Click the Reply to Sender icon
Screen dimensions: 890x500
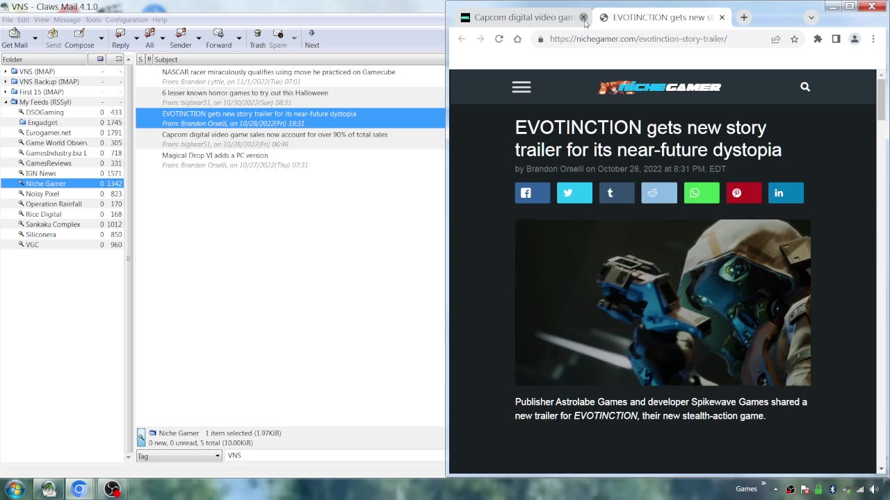[181, 33]
